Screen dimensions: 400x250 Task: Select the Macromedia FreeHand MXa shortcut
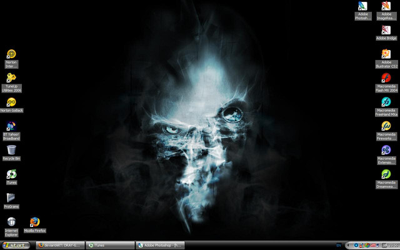[x=386, y=107]
